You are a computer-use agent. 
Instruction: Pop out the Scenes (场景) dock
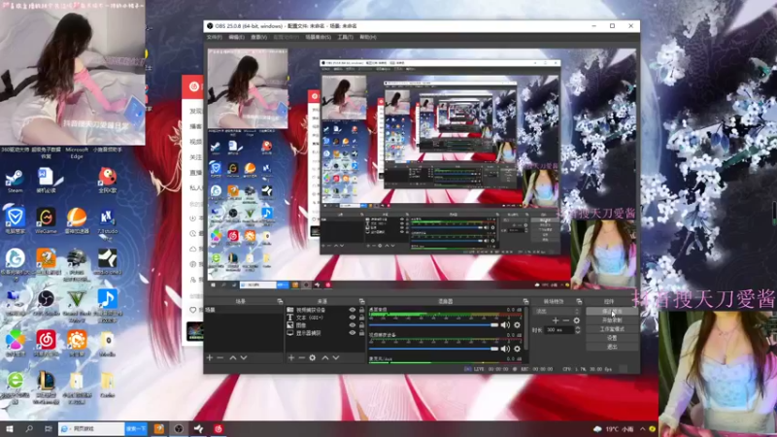pyautogui.click(x=280, y=301)
